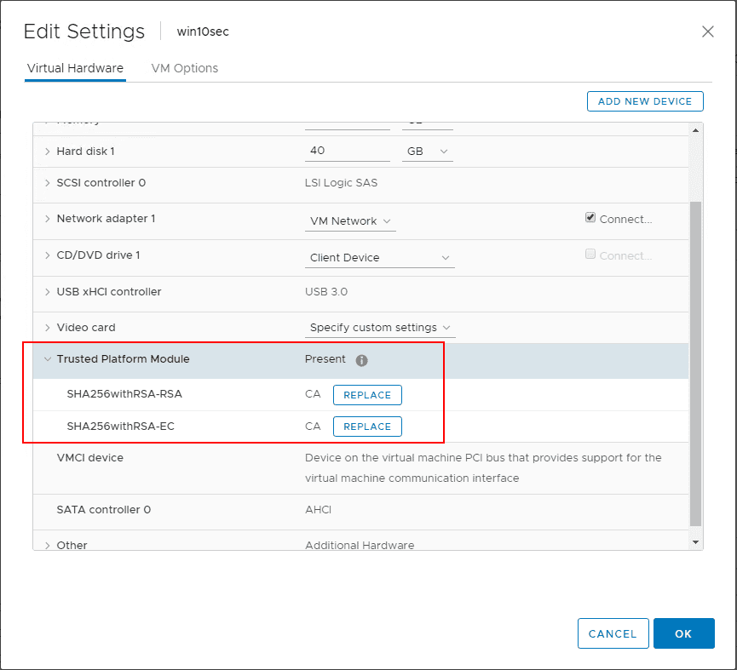Image resolution: width=737 pixels, height=670 pixels.
Task: Switch to the VM Options tab
Action: coord(184,68)
